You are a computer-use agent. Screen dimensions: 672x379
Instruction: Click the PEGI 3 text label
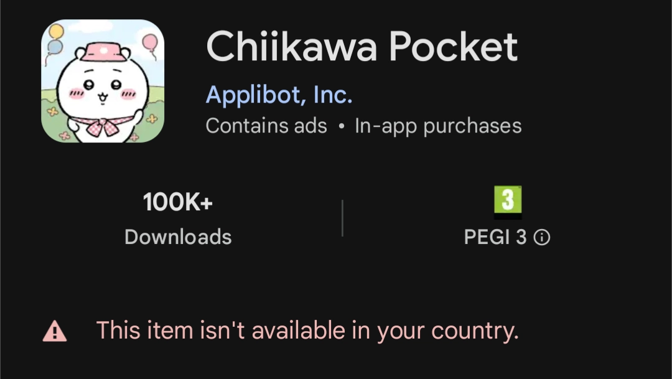tap(495, 237)
